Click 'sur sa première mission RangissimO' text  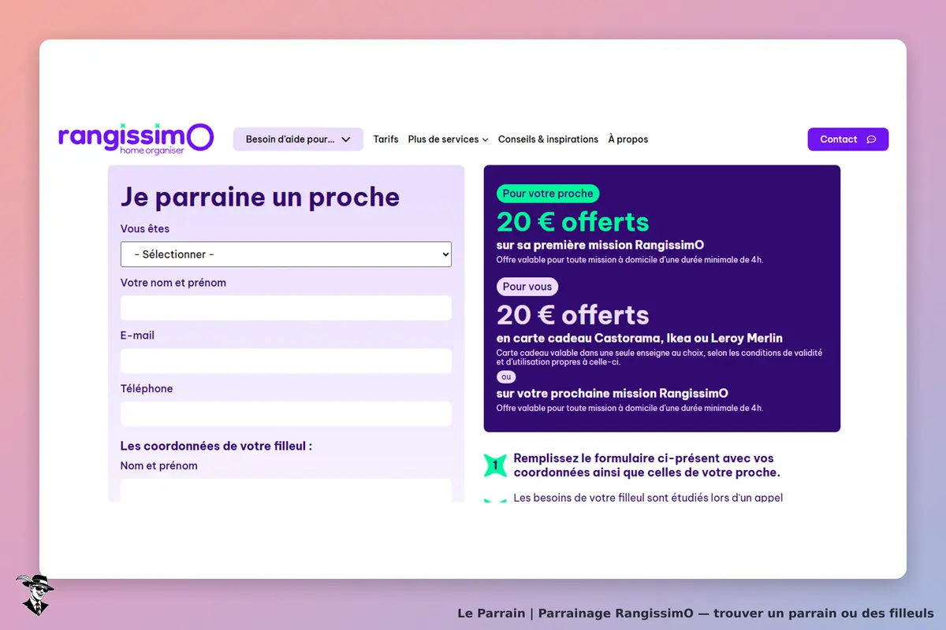[601, 245]
